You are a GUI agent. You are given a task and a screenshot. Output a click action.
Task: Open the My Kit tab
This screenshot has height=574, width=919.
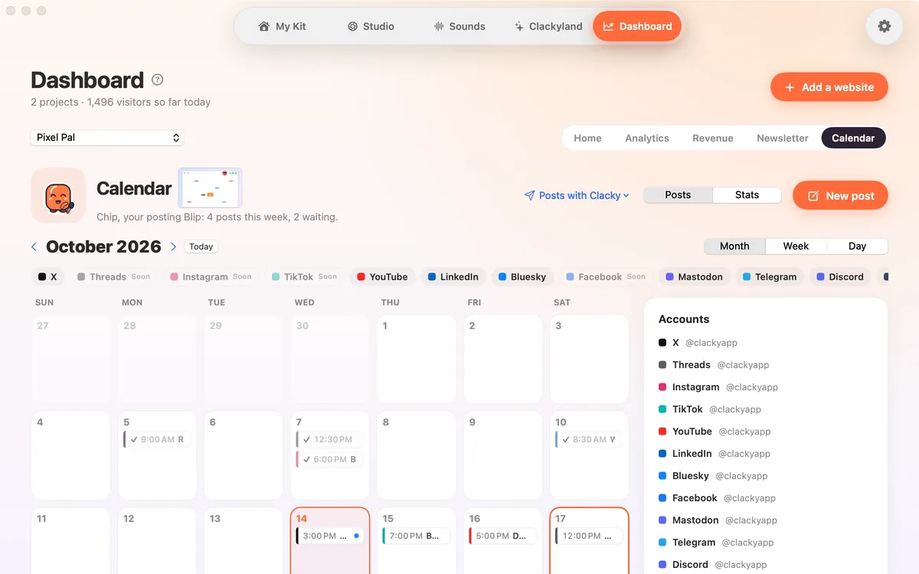coord(282,26)
